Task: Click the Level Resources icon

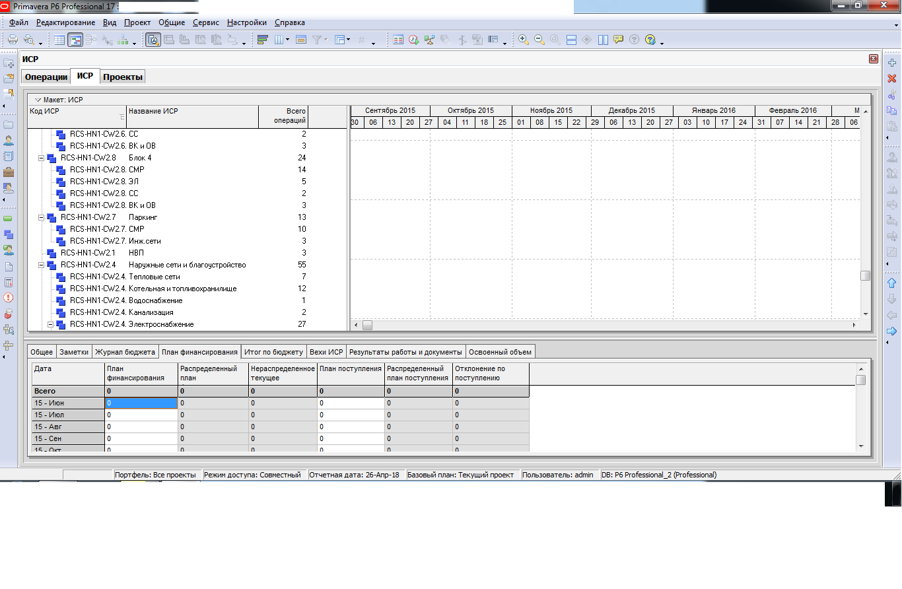Action: pos(429,40)
